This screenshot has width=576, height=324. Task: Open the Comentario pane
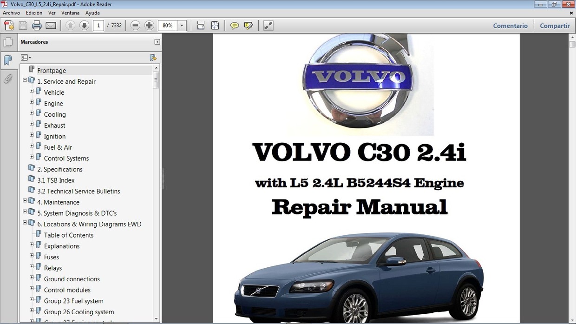click(510, 26)
